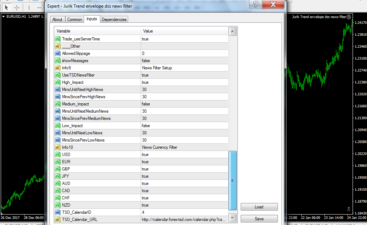Viewport: 367px width, 225px height.
Task: Click the string icon beside TSD_Calendar_URL
Action: click(x=58, y=220)
